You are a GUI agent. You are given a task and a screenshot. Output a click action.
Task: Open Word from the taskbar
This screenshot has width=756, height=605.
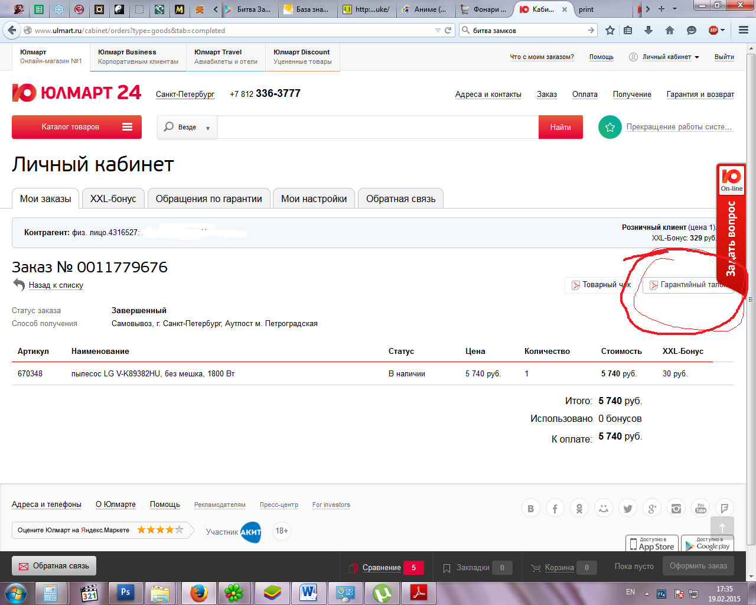tap(308, 593)
